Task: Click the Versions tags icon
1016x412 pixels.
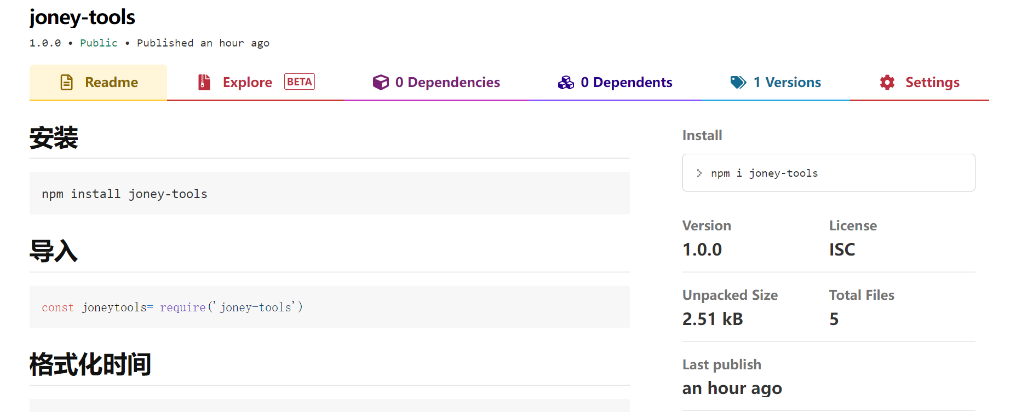Action: (x=738, y=82)
